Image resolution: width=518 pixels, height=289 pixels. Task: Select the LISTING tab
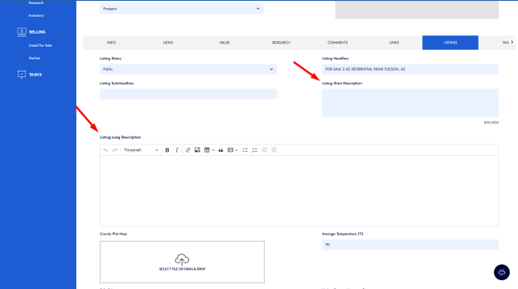[450, 43]
